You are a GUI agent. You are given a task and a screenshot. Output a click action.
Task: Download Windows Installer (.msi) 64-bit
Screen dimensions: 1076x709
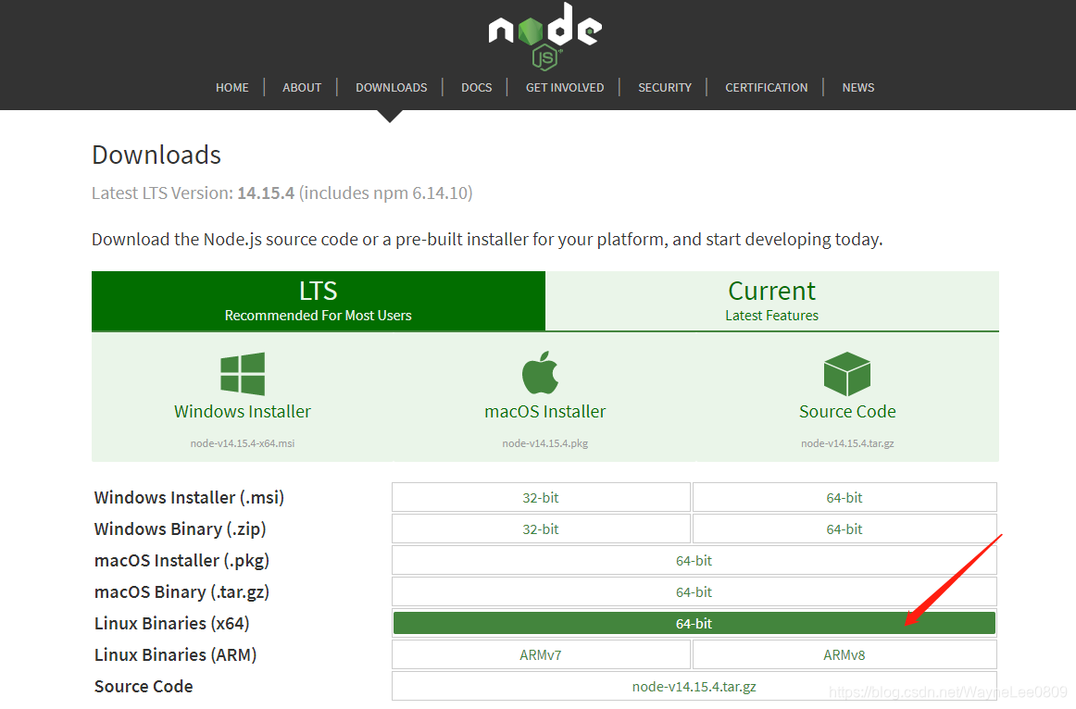[x=845, y=498]
